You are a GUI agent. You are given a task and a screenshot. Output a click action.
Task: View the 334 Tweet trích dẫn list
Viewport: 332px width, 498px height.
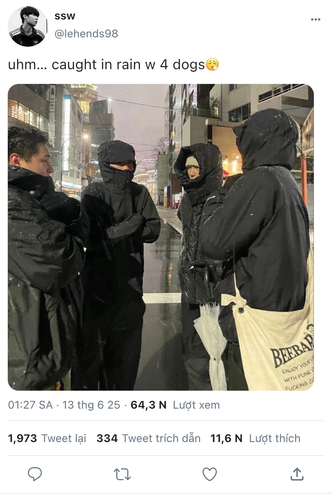pyautogui.click(x=149, y=439)
